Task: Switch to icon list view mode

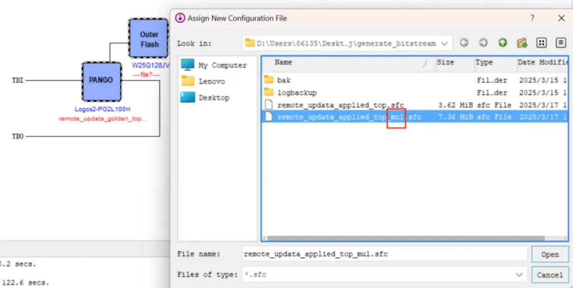Action: 541,43
